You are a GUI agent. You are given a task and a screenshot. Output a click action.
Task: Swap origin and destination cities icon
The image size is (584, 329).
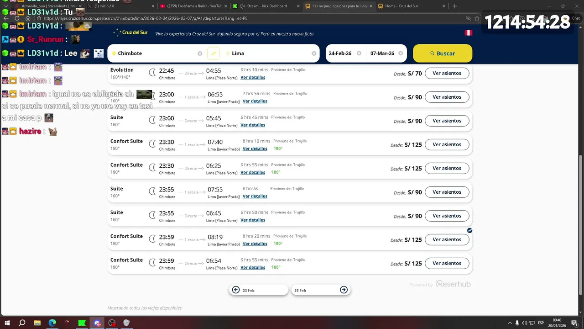coord(214,53)
